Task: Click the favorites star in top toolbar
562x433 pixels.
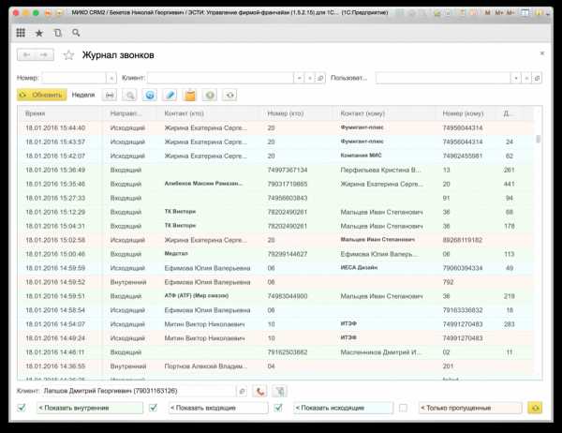Action: point(38,33)
